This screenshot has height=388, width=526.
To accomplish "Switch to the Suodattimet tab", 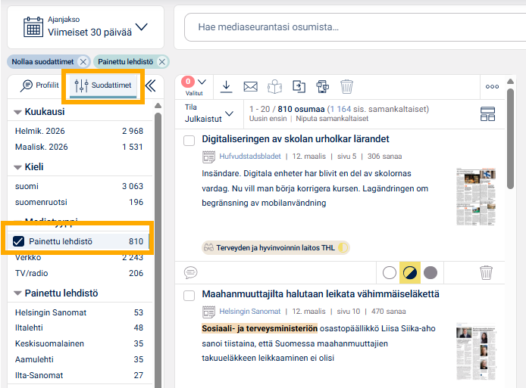I will point(103,85).
